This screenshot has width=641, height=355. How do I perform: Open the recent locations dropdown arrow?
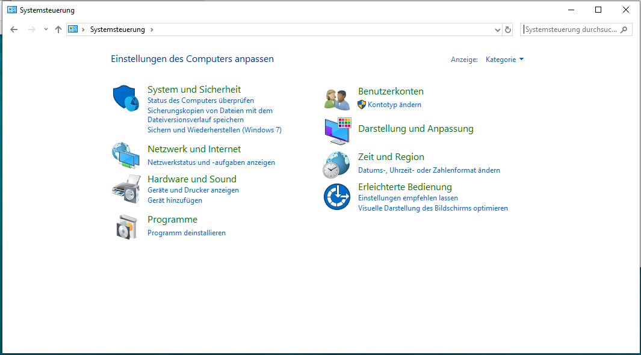(46, 29)
